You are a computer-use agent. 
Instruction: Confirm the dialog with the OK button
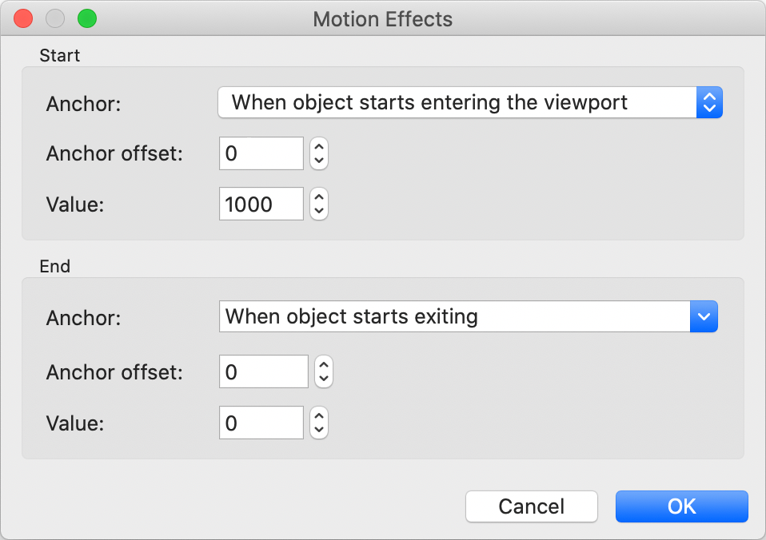click(681, 506)
